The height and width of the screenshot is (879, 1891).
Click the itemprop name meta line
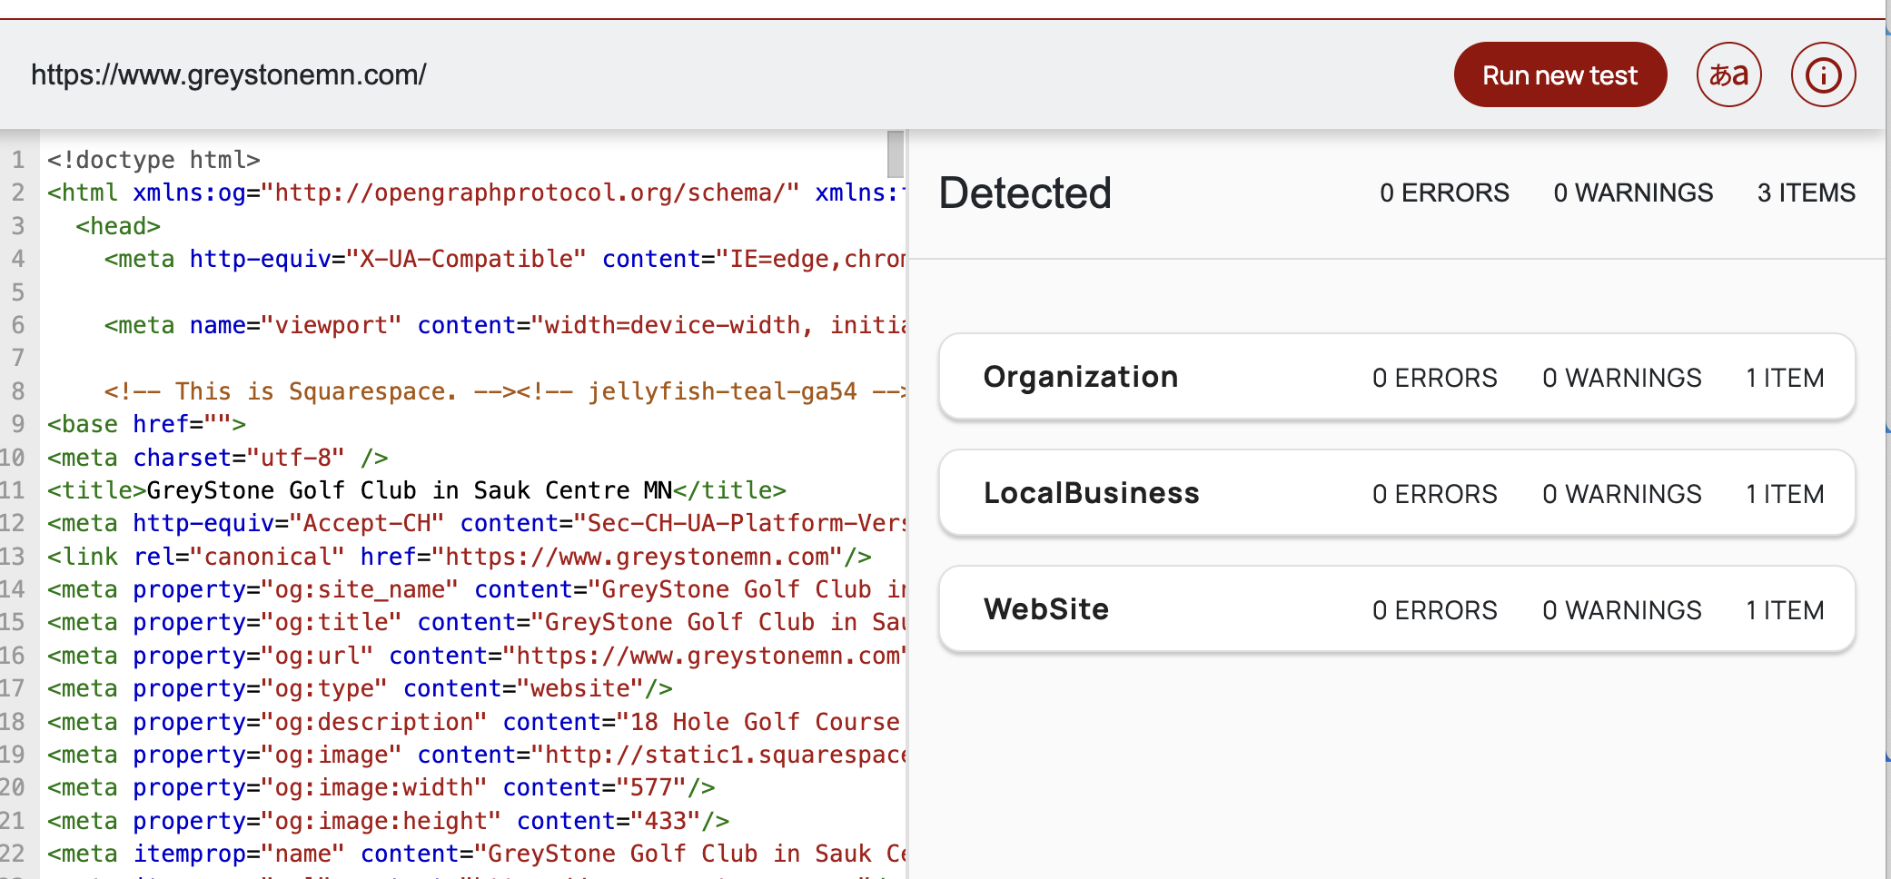(476, 854)
